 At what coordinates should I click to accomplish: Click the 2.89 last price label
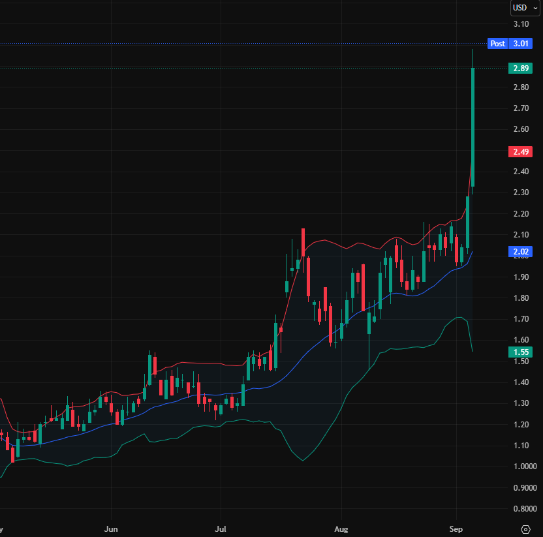[521, 69]
